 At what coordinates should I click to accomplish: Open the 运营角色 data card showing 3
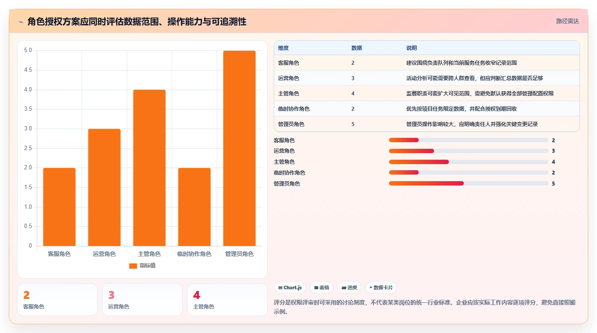[x=142, y=299]
